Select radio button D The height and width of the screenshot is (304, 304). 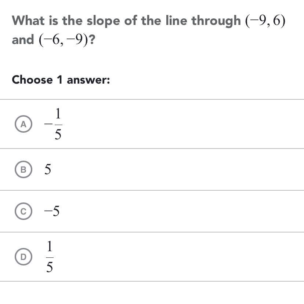coord(23,257)
